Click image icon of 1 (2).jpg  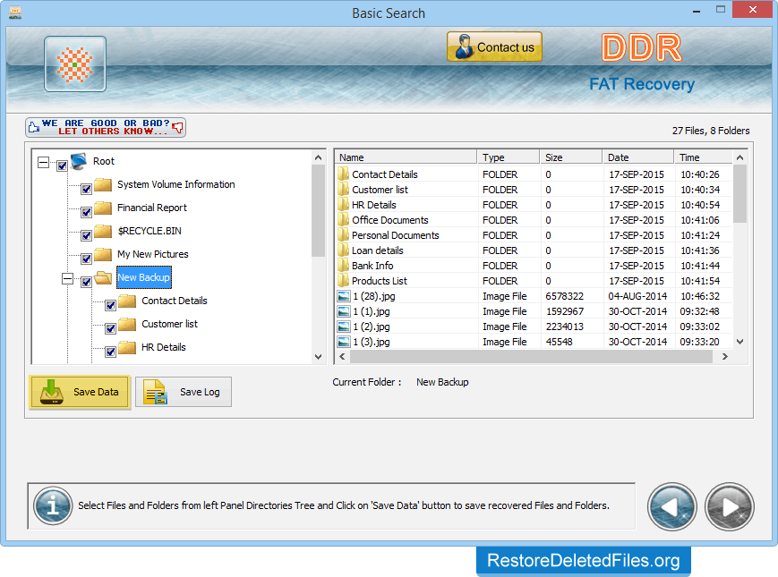[x=344, y=327]
